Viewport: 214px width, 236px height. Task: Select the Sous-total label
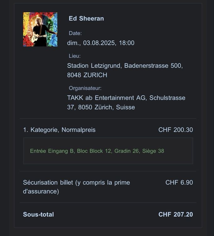(x=38, y=215)
